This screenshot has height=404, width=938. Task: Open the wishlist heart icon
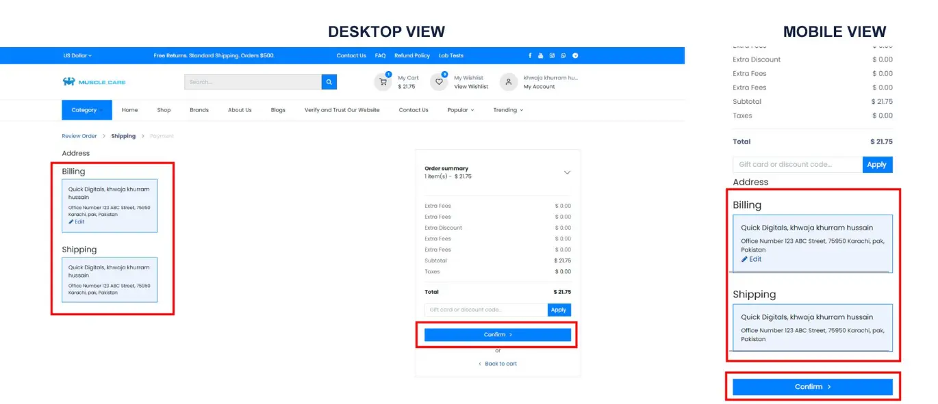[x=439, y=82]
